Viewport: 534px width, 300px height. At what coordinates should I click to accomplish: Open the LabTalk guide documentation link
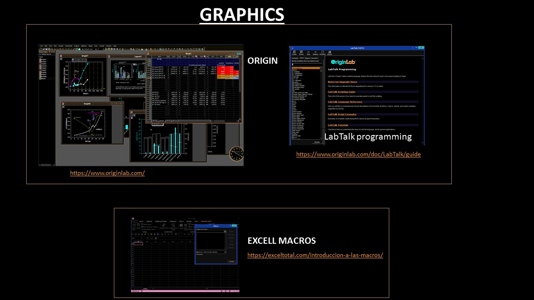coord(358,154)
